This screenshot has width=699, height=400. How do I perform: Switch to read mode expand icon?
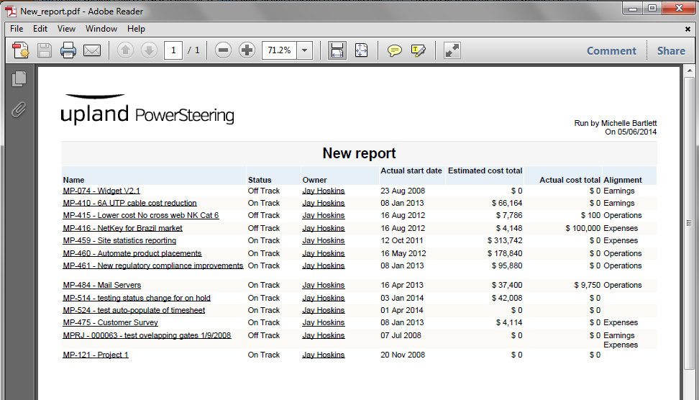(x=452, y=50)
